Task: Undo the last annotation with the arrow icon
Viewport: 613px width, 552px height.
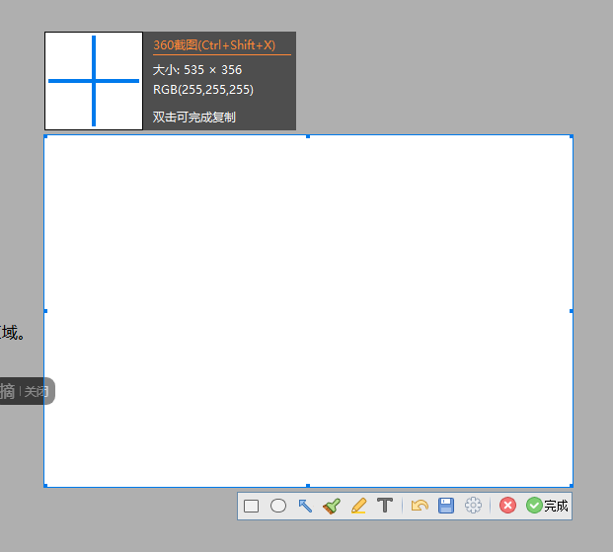Action: [x=420, y=506]
